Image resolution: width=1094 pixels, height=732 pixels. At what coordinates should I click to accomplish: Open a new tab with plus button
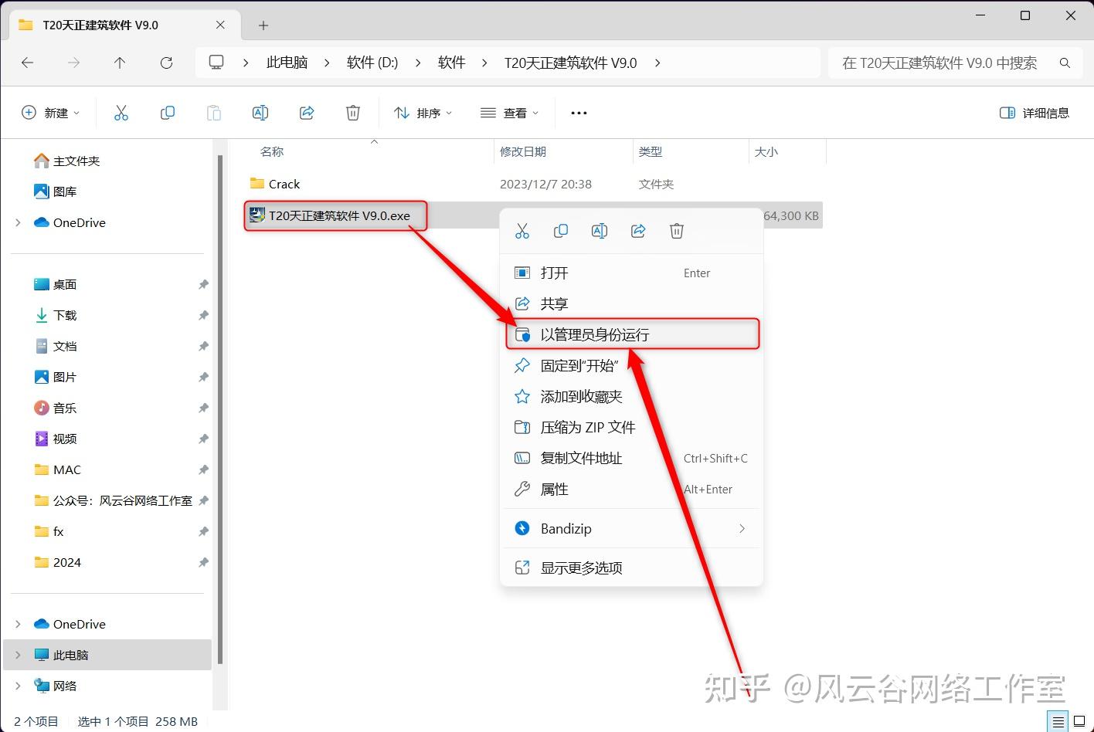[x=263, y=25]
